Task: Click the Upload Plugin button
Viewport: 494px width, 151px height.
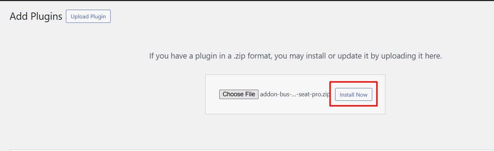Action: (88, 16)
